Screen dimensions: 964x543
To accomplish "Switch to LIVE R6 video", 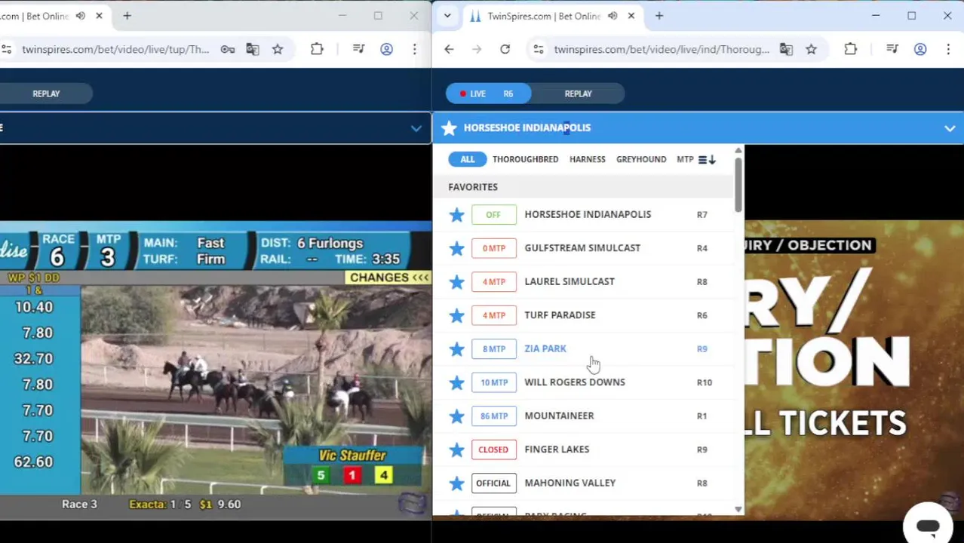I will [x=488, y=94].
